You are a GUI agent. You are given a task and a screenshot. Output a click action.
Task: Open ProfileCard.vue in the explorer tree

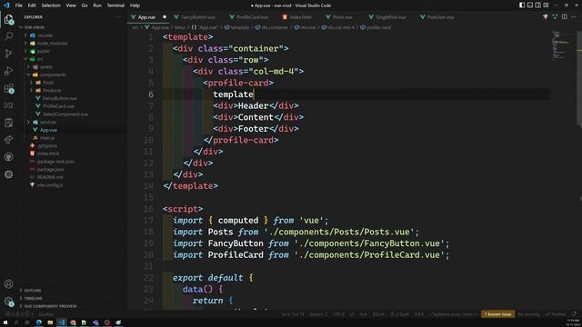click(x=58, y=106)
